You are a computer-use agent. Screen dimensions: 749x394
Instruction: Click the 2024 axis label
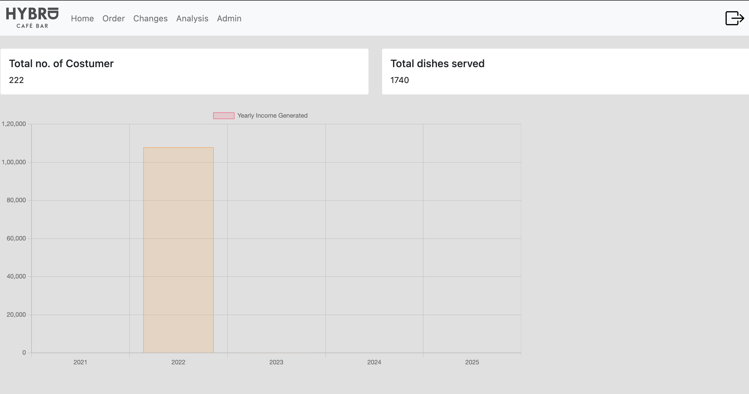374,362
